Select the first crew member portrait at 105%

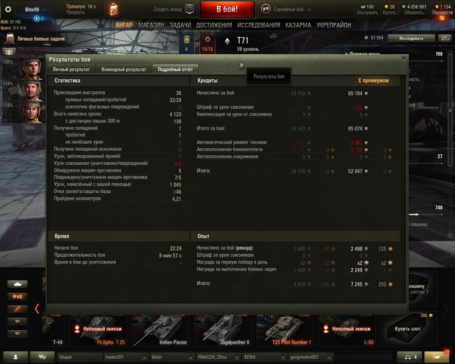coord(31,69)
